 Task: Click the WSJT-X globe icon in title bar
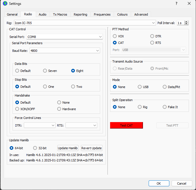pos(5,3)
